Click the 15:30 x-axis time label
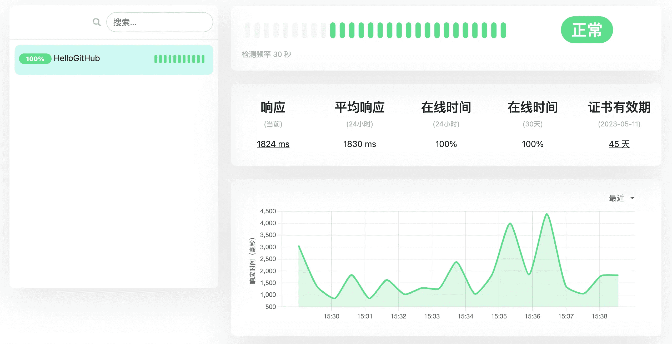This screenshot has height=344, width=672. coord(331,316)
